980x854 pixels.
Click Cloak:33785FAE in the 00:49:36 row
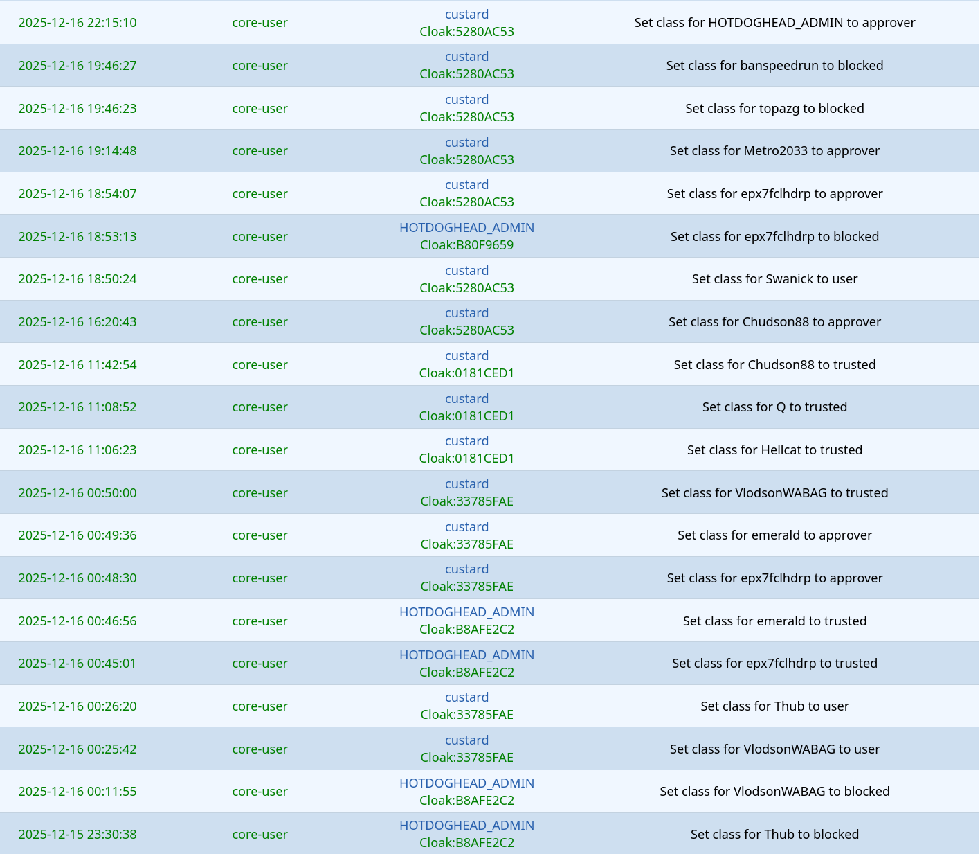pyautogui.click(x=466, y=544)
